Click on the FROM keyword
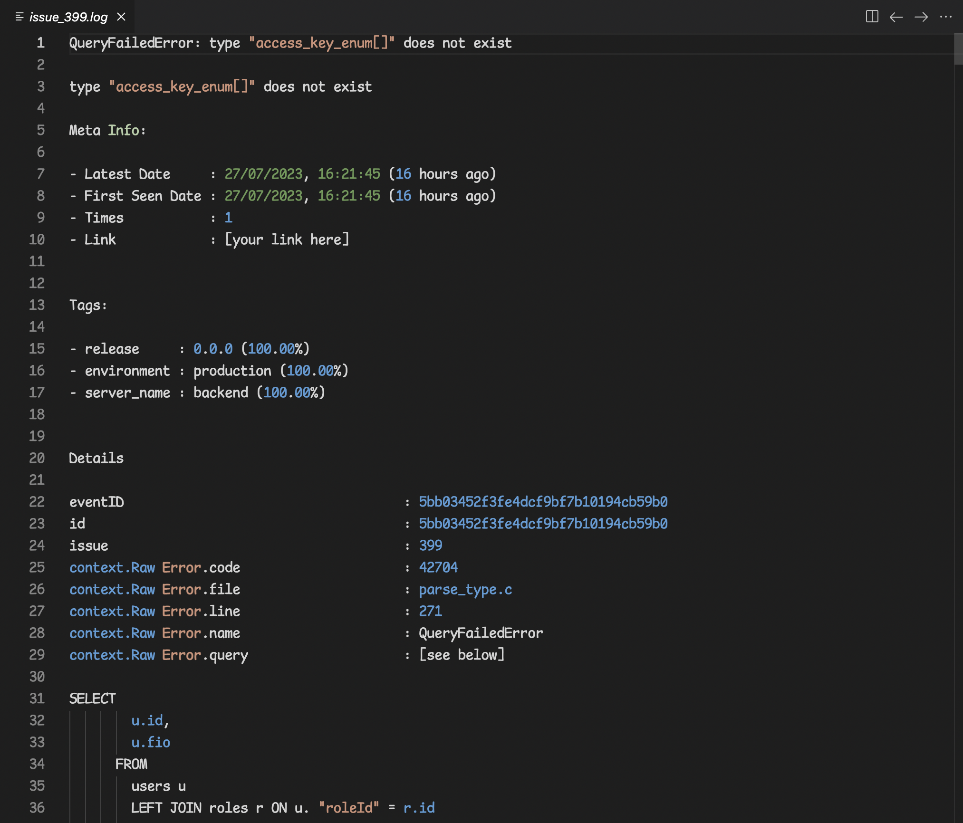This screenshot has height=823, width=963. click(131, 764)
